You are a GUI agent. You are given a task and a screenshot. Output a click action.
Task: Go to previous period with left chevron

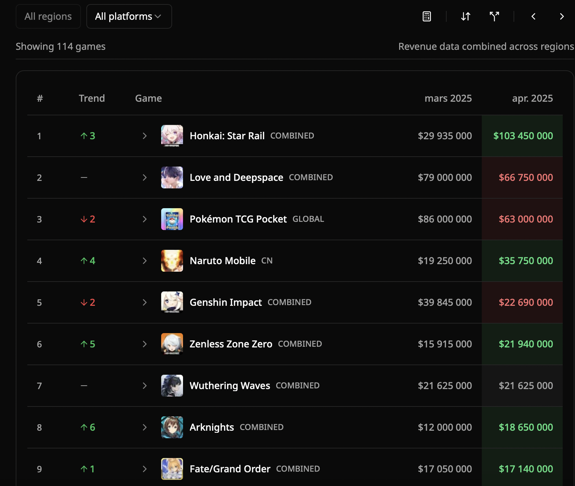533,16
